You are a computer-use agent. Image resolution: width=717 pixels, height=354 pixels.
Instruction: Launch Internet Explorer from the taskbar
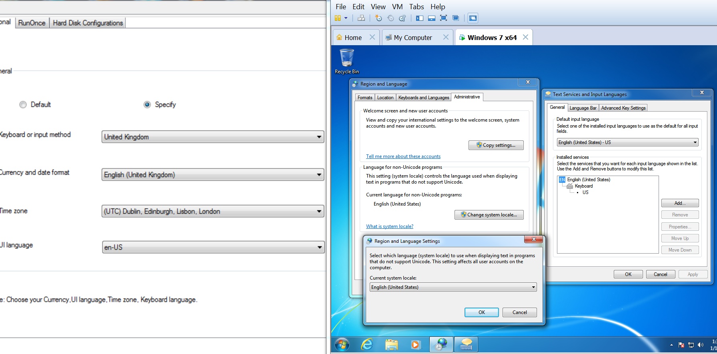367,344
